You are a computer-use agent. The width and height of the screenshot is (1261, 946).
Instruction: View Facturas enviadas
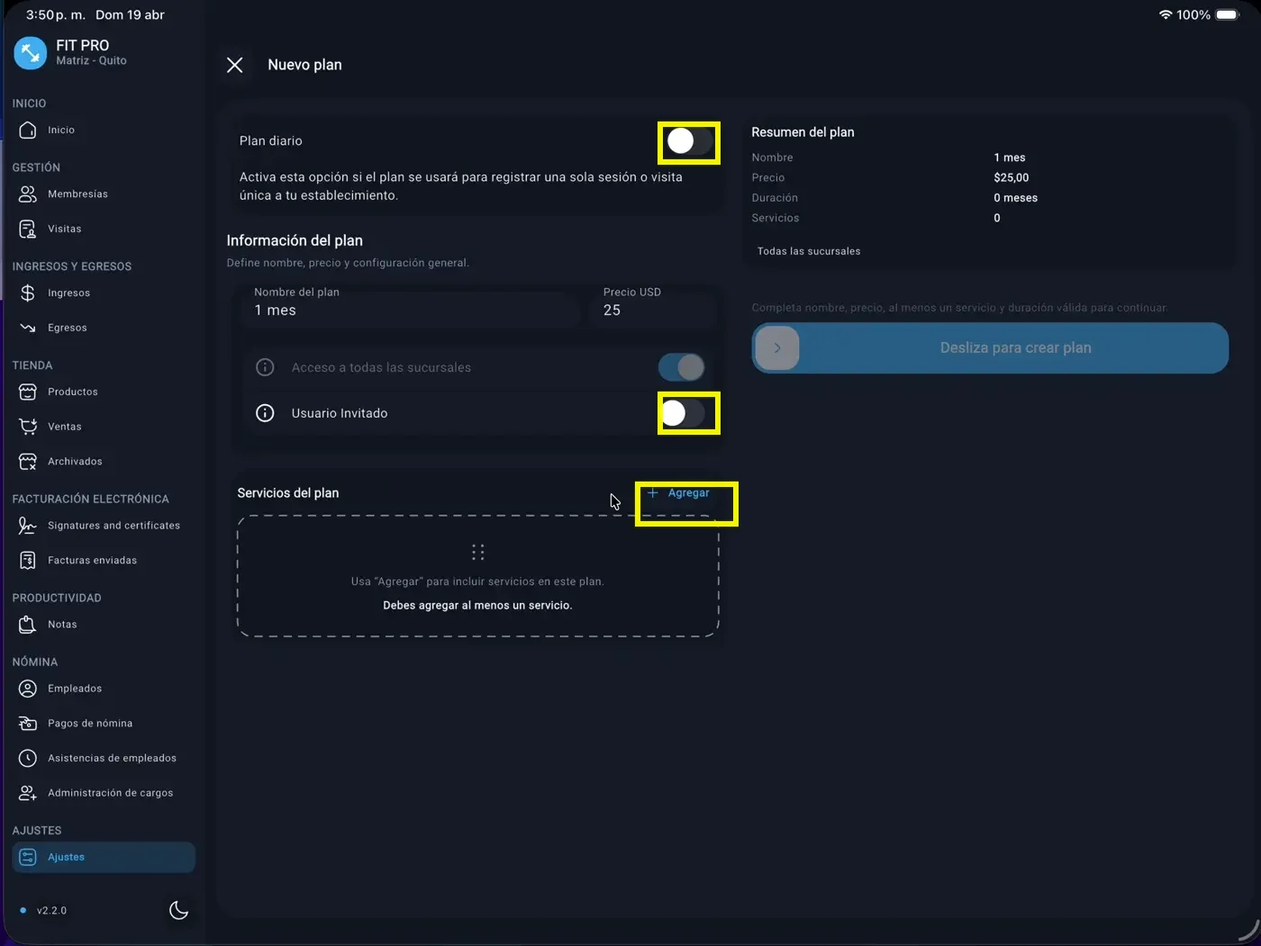tap(93, 560)
